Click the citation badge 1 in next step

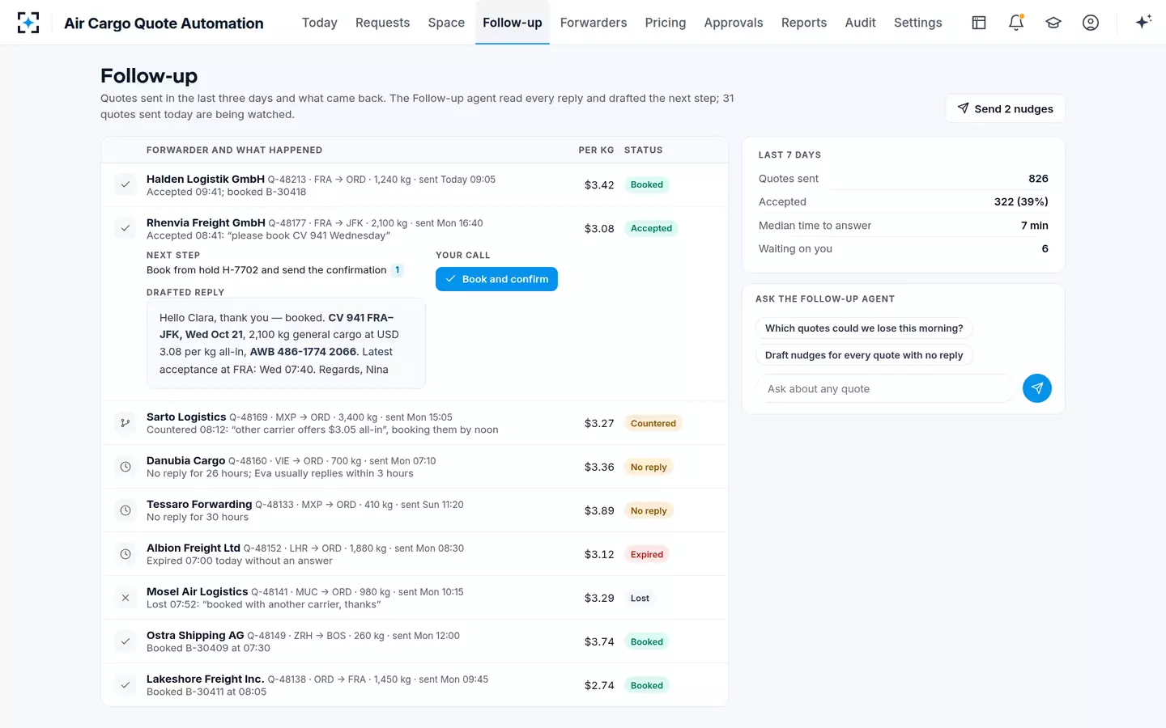398,270
